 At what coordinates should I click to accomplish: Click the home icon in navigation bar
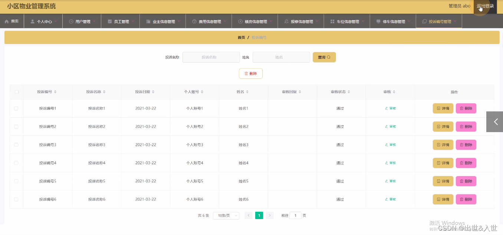pyautogui.click(x=7, y=21)
